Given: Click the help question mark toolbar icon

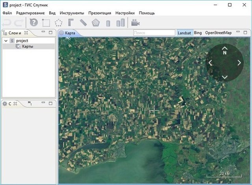Looking at the screenshot, I should coord(34,23).
